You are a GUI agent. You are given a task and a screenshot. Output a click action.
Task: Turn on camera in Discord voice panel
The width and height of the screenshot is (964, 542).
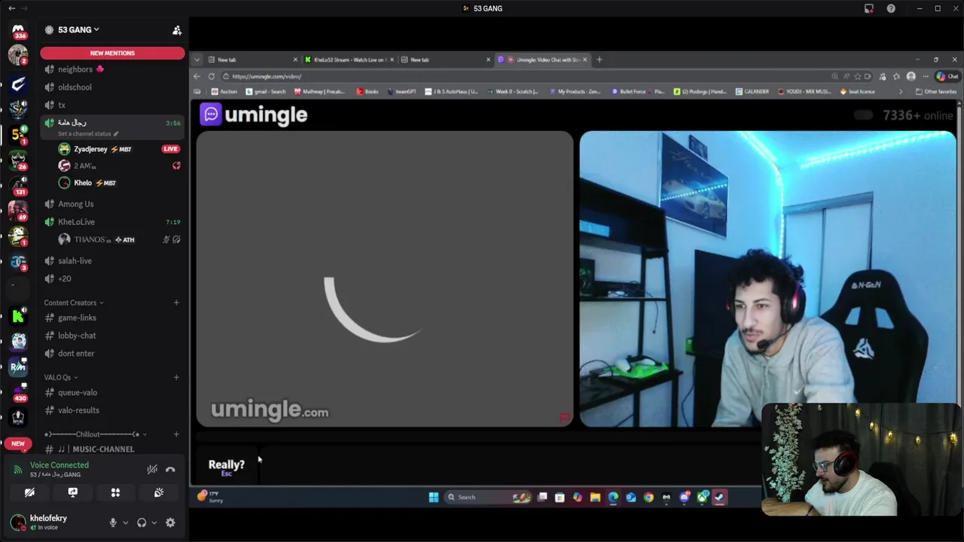click(x=29, y=492)
